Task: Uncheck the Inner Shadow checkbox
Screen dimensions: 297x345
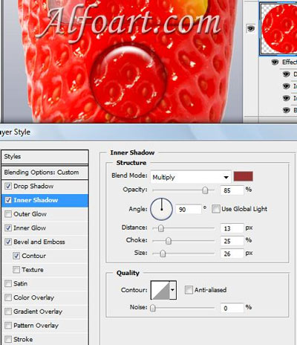Action: [x=8, y=200]
